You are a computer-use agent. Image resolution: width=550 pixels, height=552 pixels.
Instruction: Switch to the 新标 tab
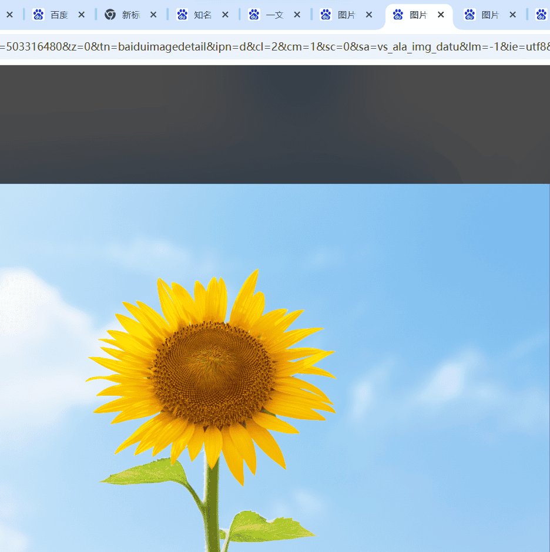coord(130,15)
